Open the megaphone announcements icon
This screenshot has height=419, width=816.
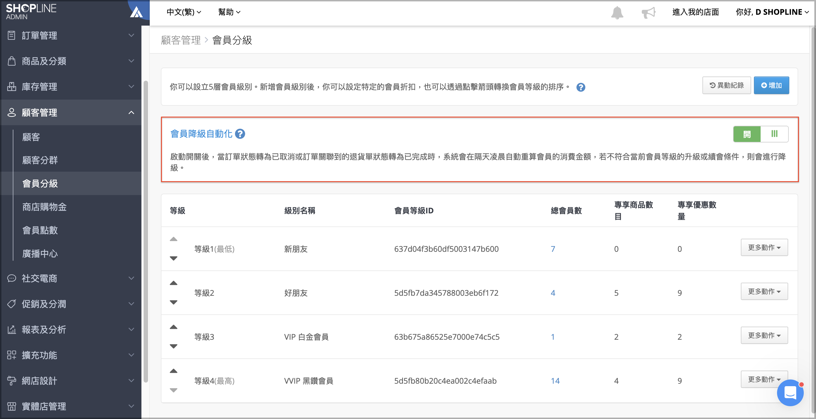[x=648, y=13]
